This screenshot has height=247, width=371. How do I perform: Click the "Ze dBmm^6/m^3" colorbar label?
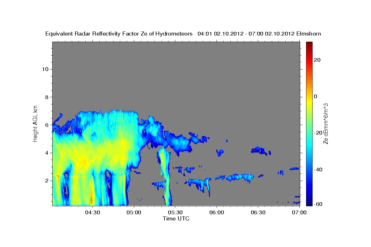326,124
